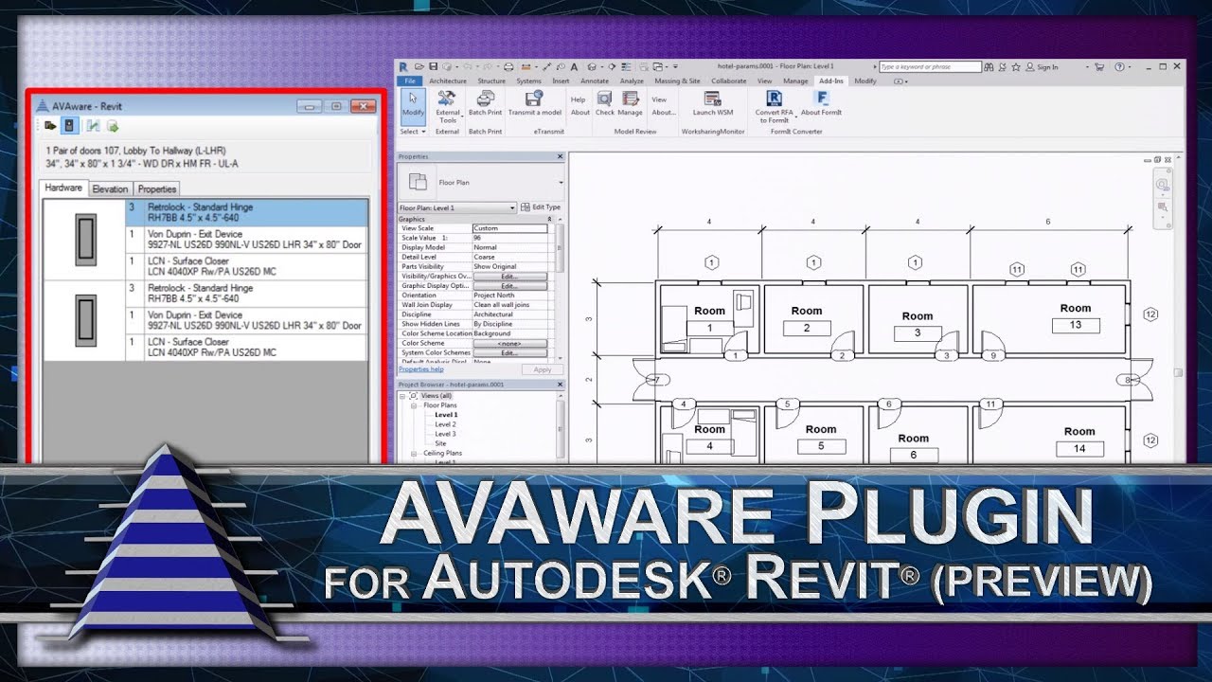Switch to the Architecture ribbon tab
This screenshot has width=1212, height=682.
click(x=448, y=81)
